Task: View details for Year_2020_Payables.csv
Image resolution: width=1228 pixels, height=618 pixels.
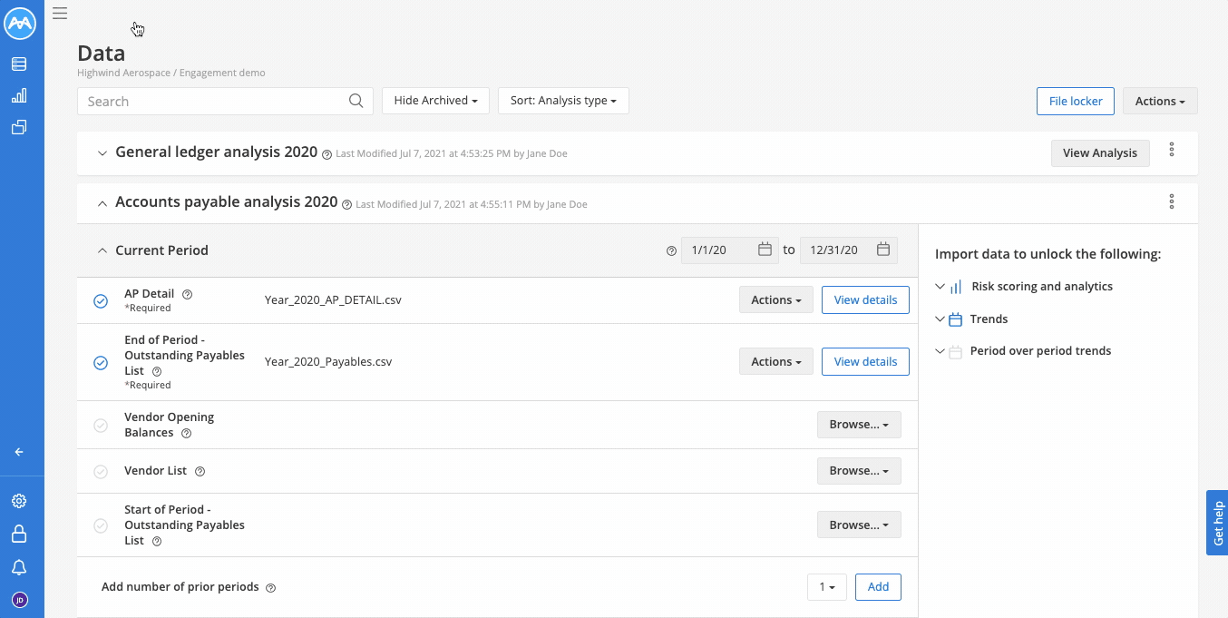Action: pyautogui.click(x=865, y=361)
